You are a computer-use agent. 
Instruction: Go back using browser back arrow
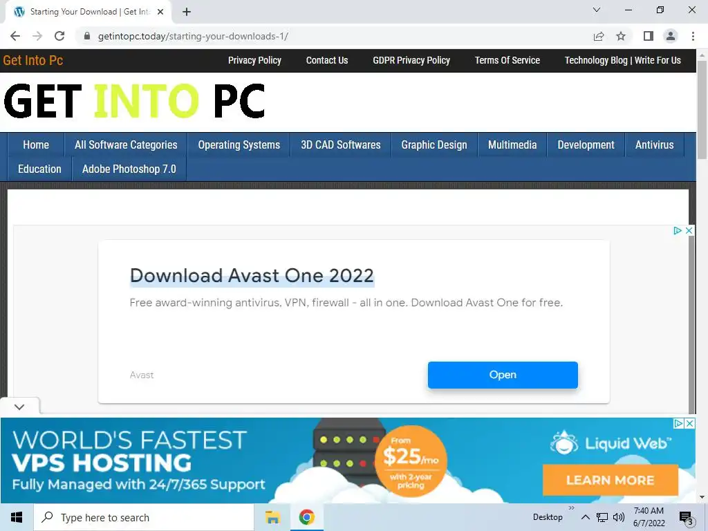pyautogui.click(x=15, y=36)
